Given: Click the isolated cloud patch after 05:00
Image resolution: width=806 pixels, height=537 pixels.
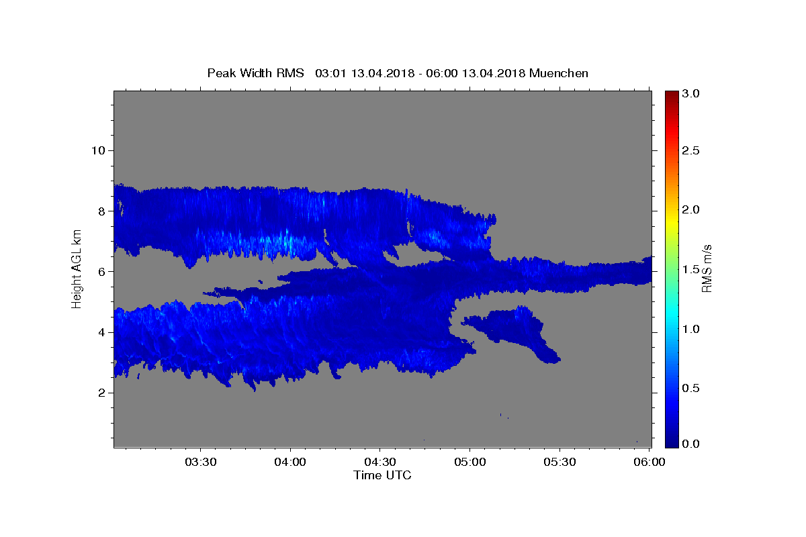Looking at the screenshot, I should click(x=514, y=332).
